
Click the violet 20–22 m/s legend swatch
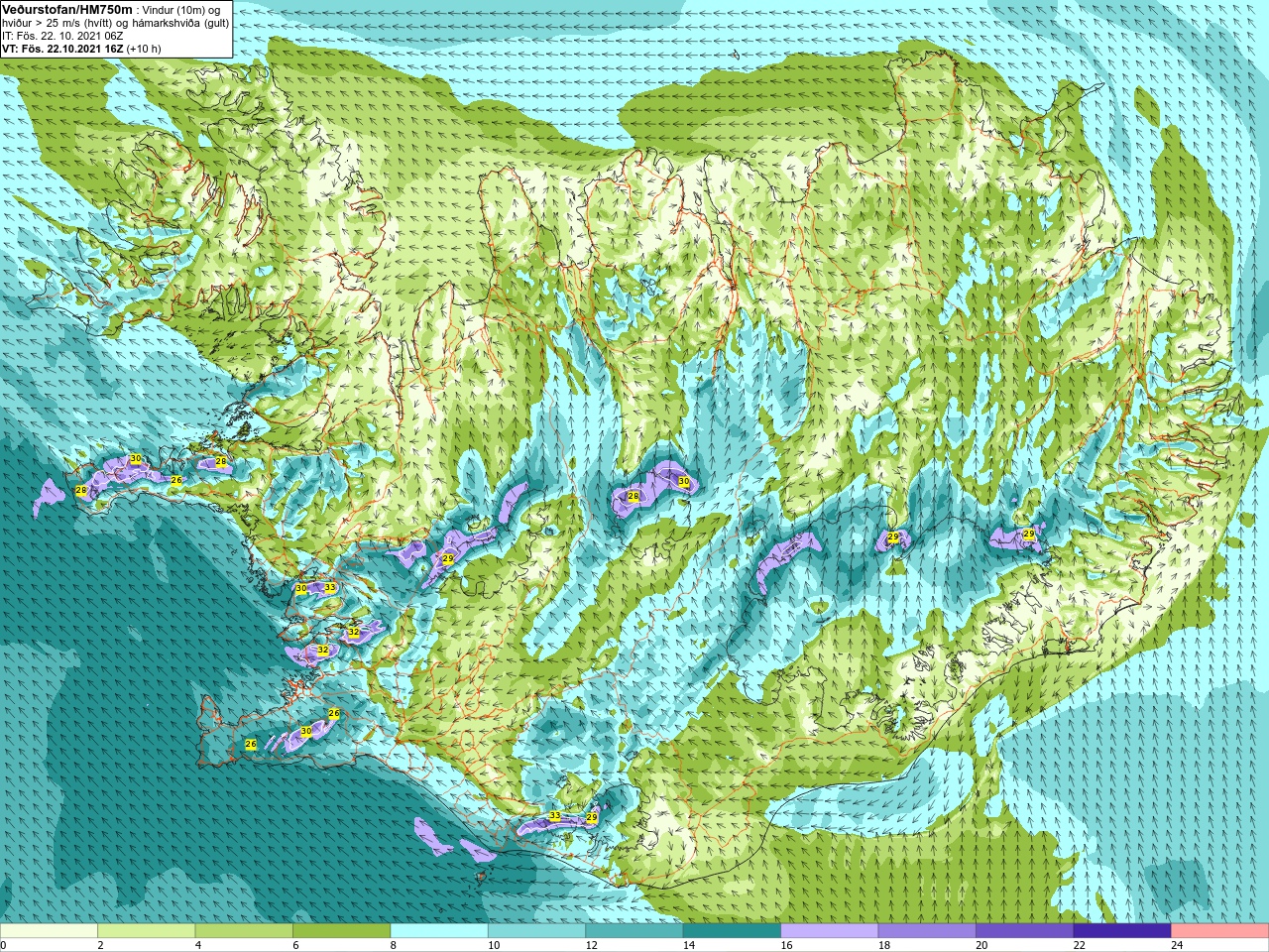(1025, 931)
